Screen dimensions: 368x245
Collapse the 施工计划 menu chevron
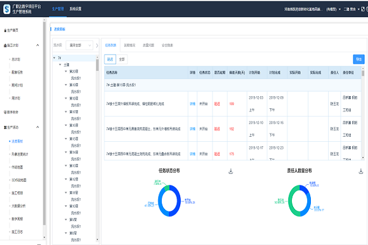[x=37, y=45]
